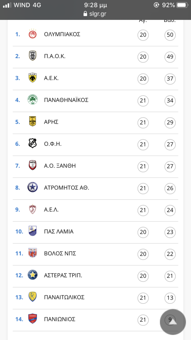
Task: Tap the ΒΟΛΟΣ ΝΠΣ crest
Action: click(x=33, y=253)
